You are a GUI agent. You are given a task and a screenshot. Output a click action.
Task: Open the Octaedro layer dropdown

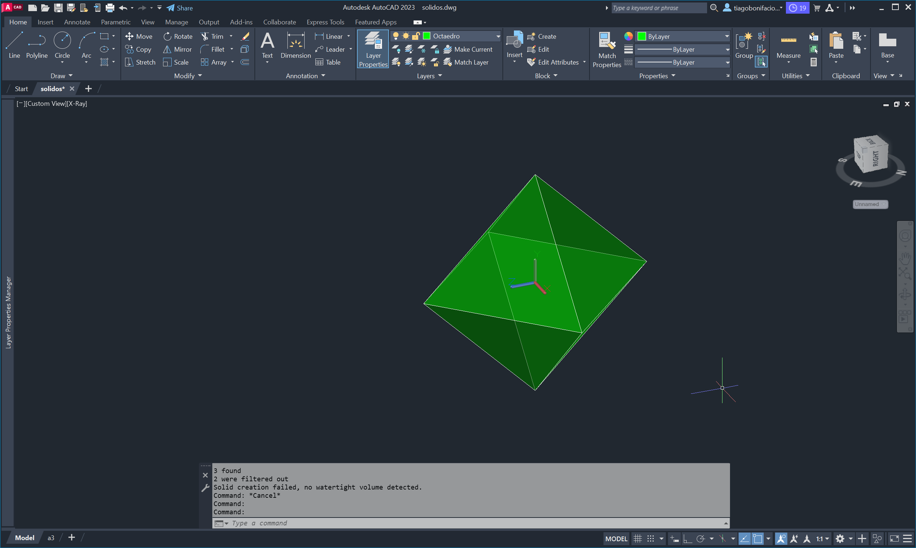498,36
